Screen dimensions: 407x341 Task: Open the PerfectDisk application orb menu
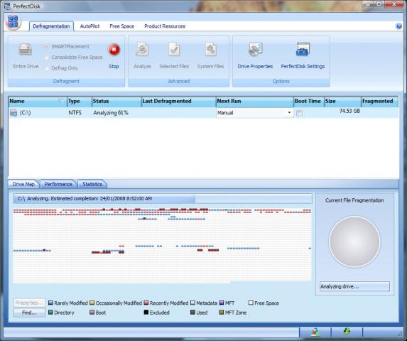pyautogui.click(x=13, y=22)
